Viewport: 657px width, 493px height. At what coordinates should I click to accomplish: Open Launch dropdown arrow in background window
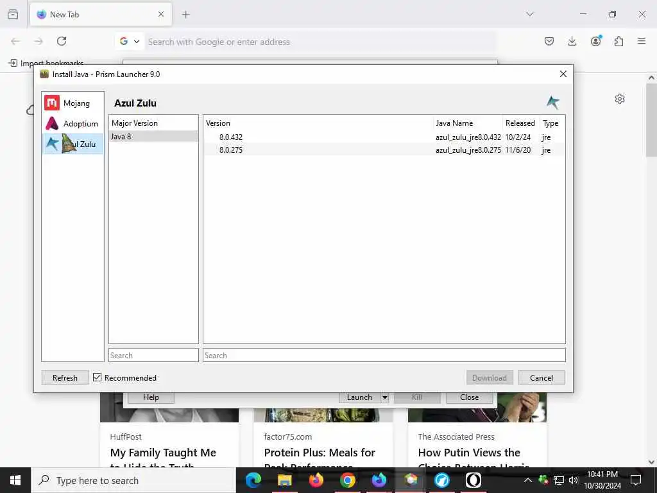[x=385, y=397]
